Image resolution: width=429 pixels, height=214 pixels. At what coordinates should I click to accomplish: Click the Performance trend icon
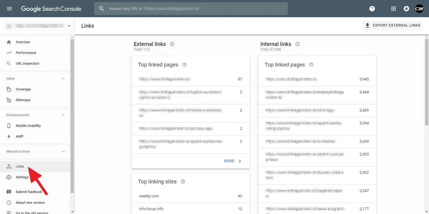click(9, 53)
